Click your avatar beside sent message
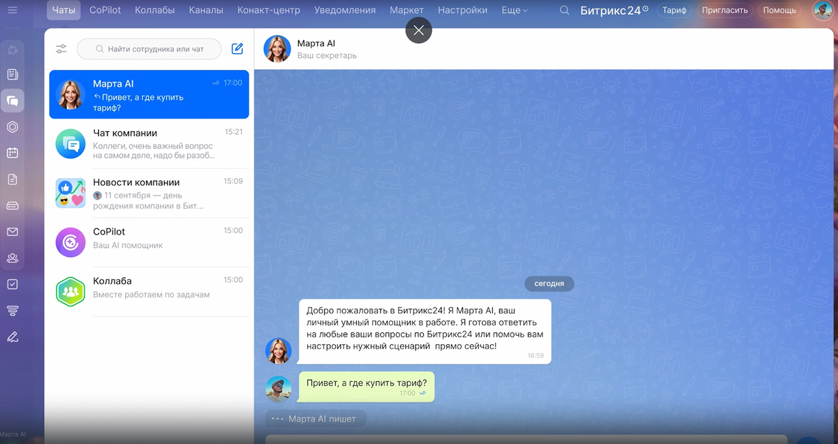This screenshot has height=444, width=838. pos(279,389)
